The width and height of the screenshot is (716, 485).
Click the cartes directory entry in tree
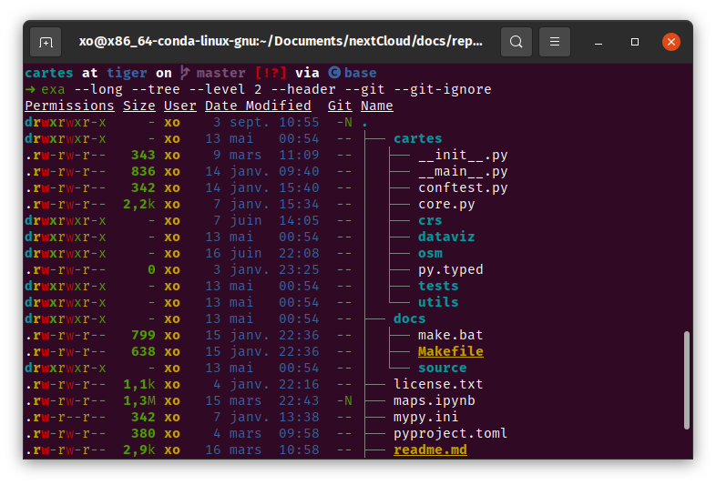tap(418, 138)
